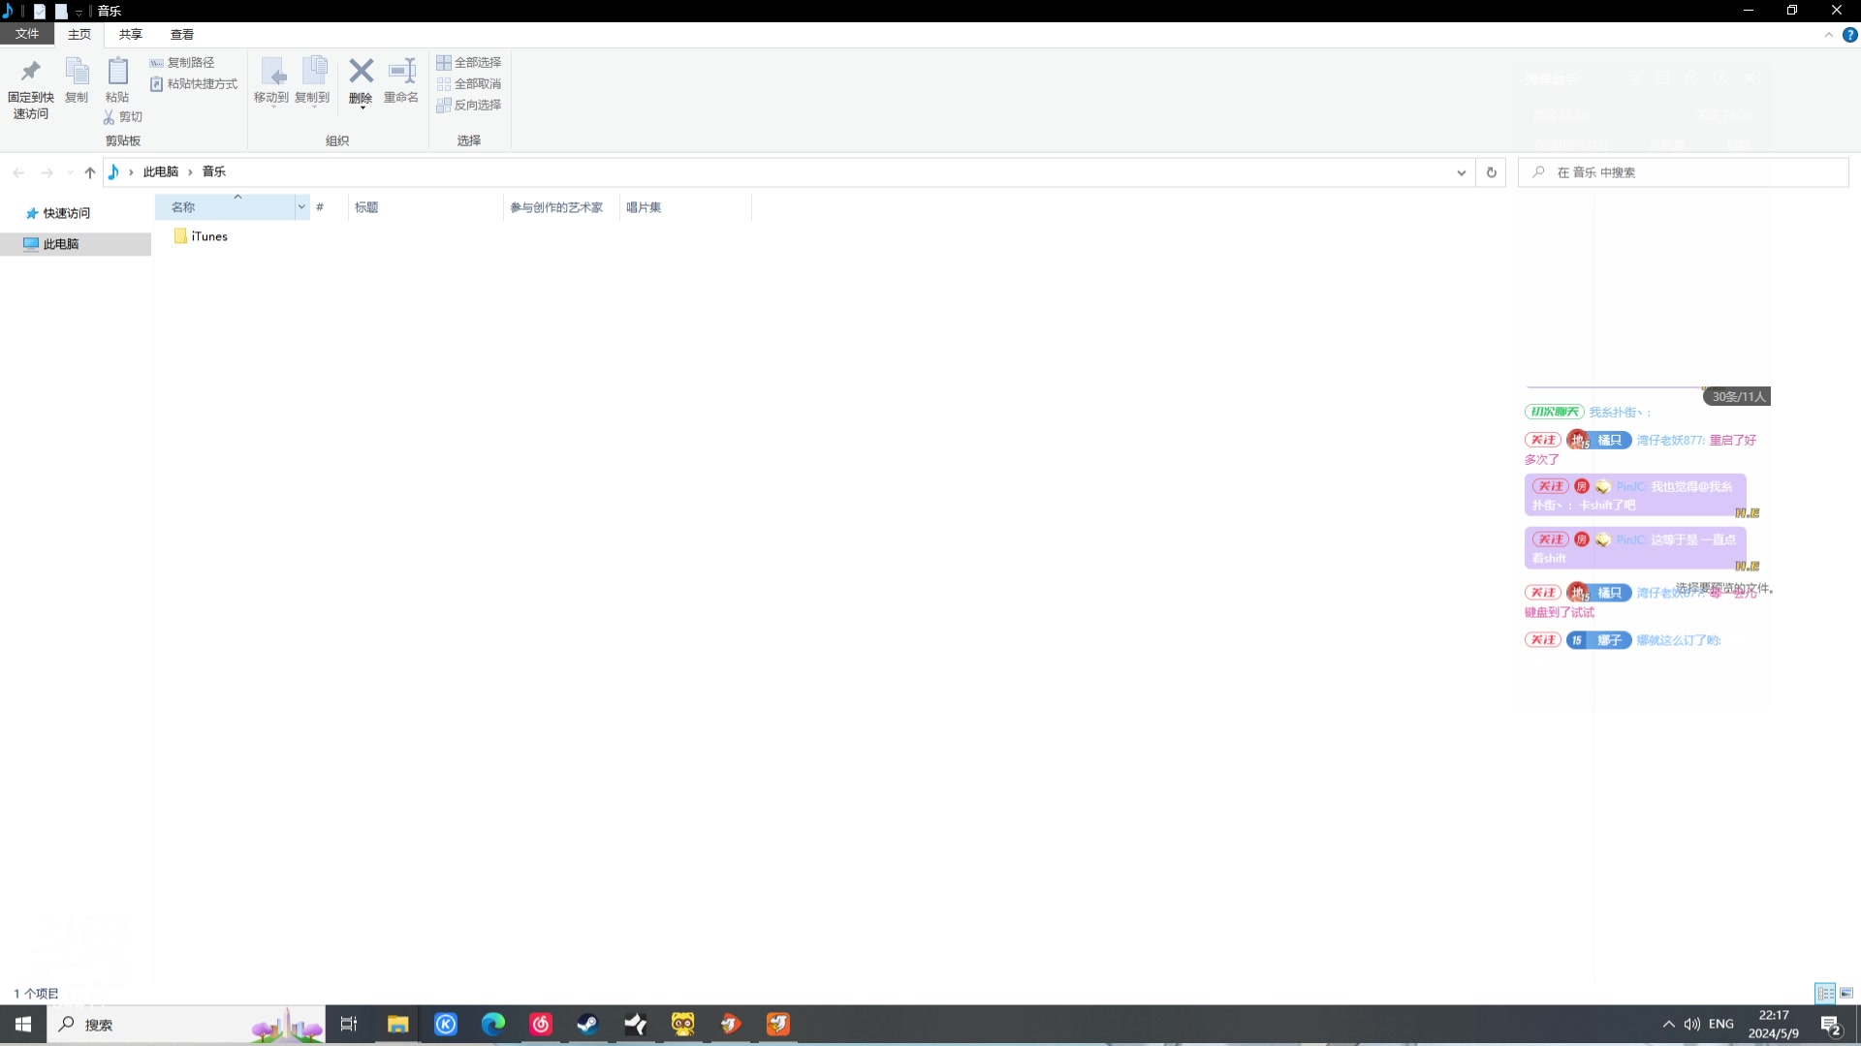Click the Cut (剪切) scissors icon
This screenshot has height=1046, width=1861.
pyautogui.click(x=110, y=117)
